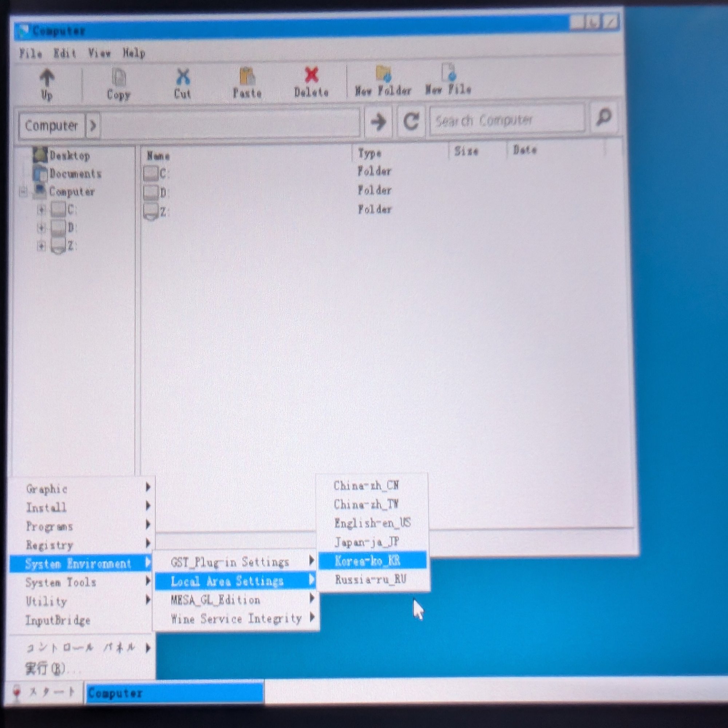The width and height of the screenshot is (728, 728).
Task: Click drive C: icon in file list
Action: pyautogui.click(x=151, y=173)
